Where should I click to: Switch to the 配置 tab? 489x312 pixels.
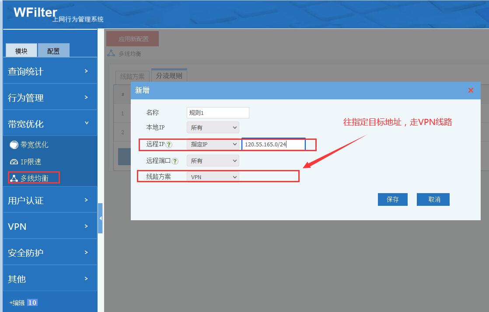53,51
